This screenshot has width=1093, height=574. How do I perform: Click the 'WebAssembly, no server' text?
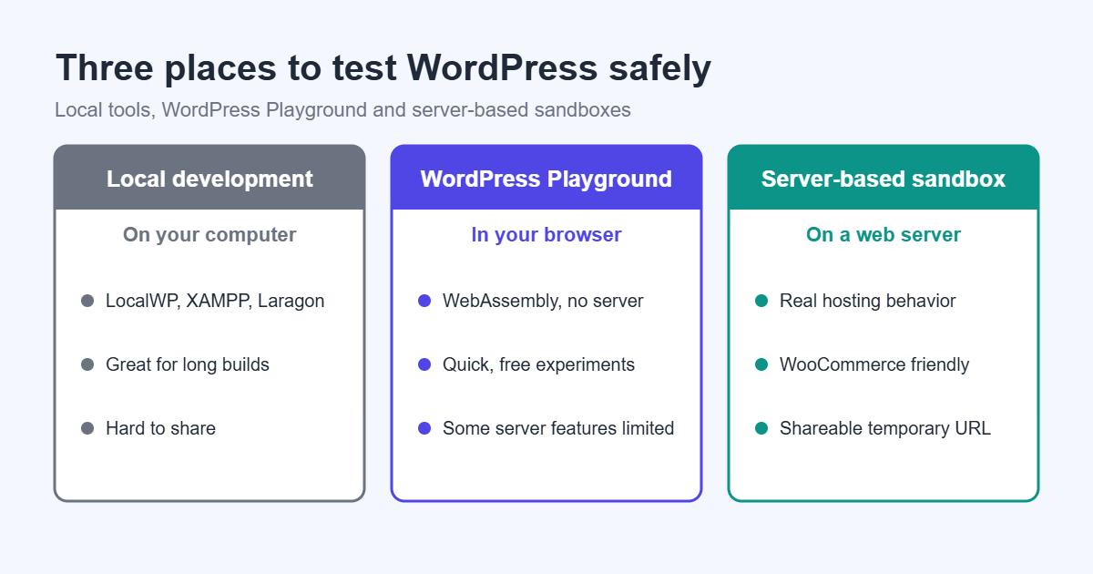[543, 301]
